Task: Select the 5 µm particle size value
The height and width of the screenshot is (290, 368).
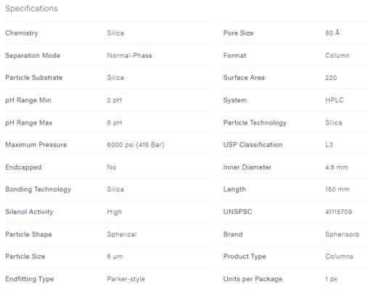Action: click(x=115, y=257)
